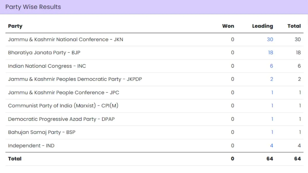
Task: Open JPC leading count link 1
Action: 272,93
